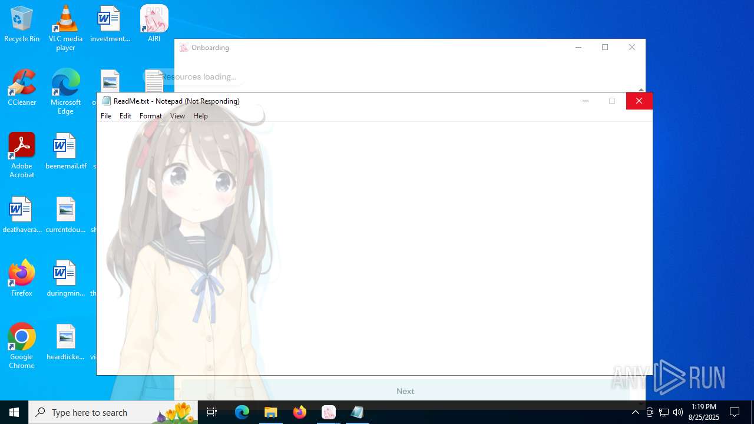Image resolution: width=754 pixels, height=424 pixels.
Task: Minimize the Onboarding window
Action: coord(578,47)
